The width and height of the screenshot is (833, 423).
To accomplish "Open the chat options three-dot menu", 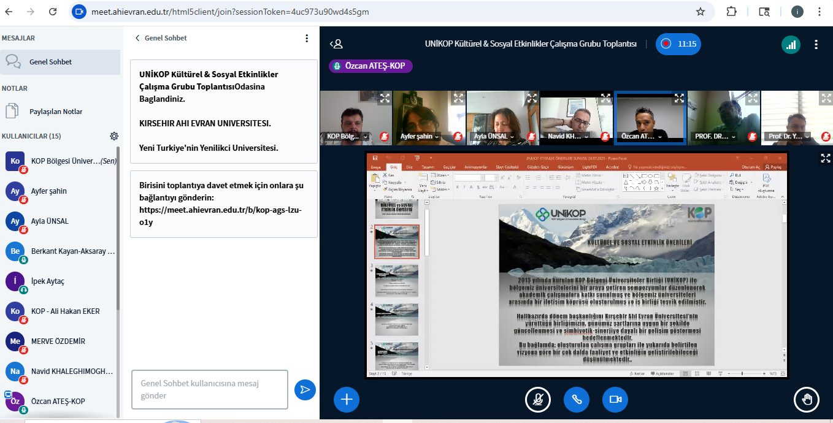I will tap(307, 38).
